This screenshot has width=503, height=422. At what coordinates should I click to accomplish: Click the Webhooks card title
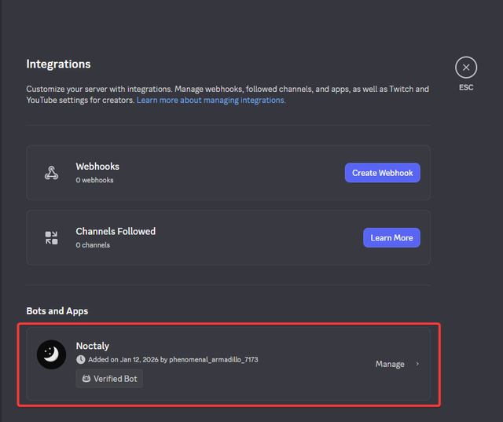(97, 167)
